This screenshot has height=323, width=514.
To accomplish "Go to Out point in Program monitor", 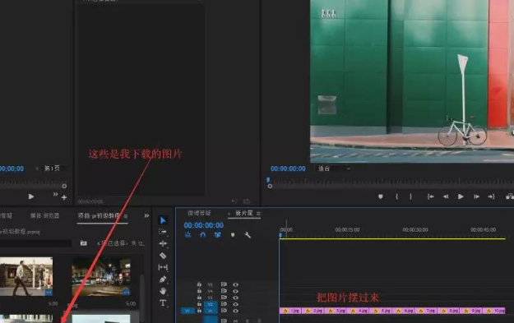I will pos(491,196).
